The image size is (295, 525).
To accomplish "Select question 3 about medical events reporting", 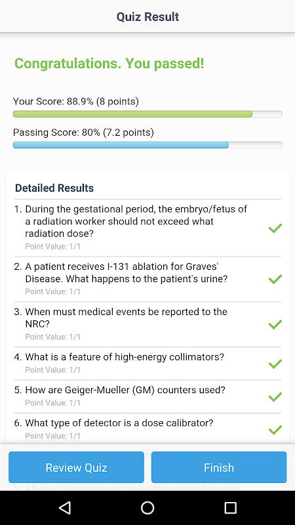I will pos(147,324).
